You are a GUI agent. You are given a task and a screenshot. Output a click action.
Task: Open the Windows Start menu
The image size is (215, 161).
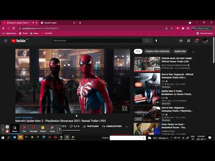click(x=3, y=138)
